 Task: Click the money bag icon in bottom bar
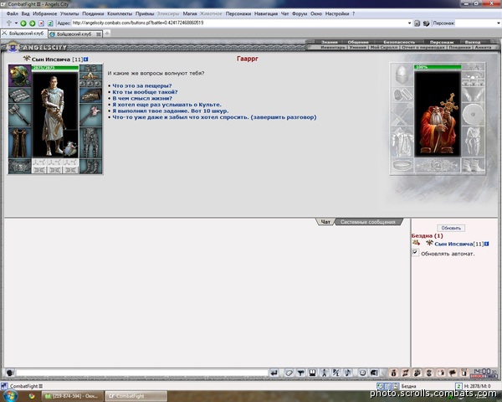point(393,373)
